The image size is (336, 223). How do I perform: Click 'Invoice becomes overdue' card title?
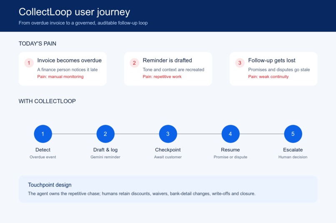[x=70, y=60]
